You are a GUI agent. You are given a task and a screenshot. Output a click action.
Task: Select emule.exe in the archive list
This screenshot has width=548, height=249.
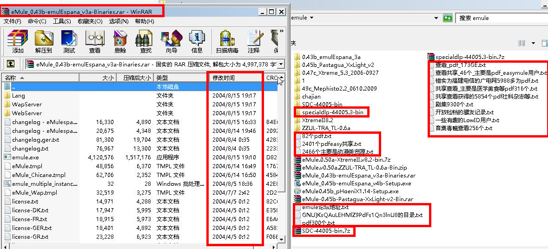click(x=26, y=157)
